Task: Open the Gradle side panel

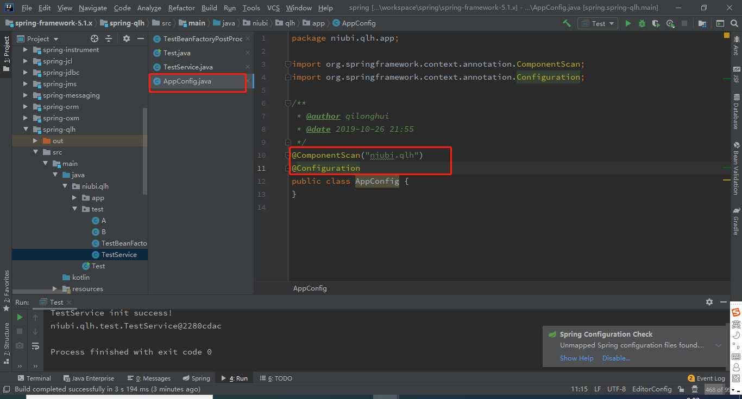Action: (737, 221)
